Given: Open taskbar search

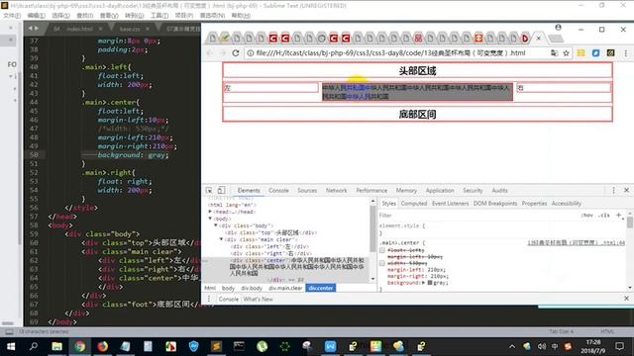Looking at the screenshot, I should click(x=34, y=346).
